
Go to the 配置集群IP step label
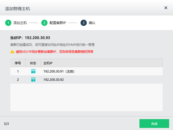tap(58, 23)
